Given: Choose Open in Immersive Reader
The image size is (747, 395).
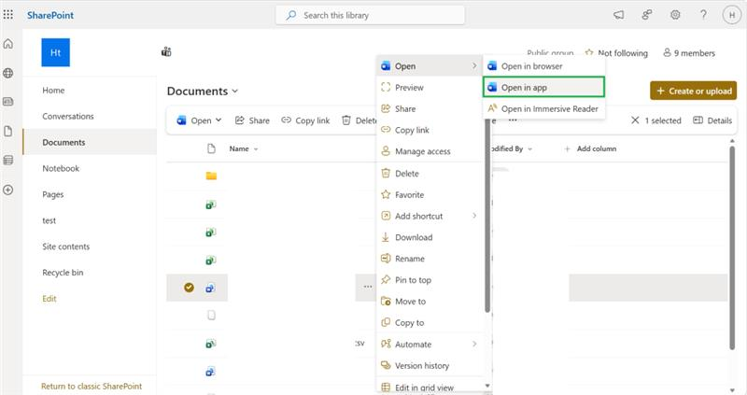Looking at the screenshot, I should 544,108.
